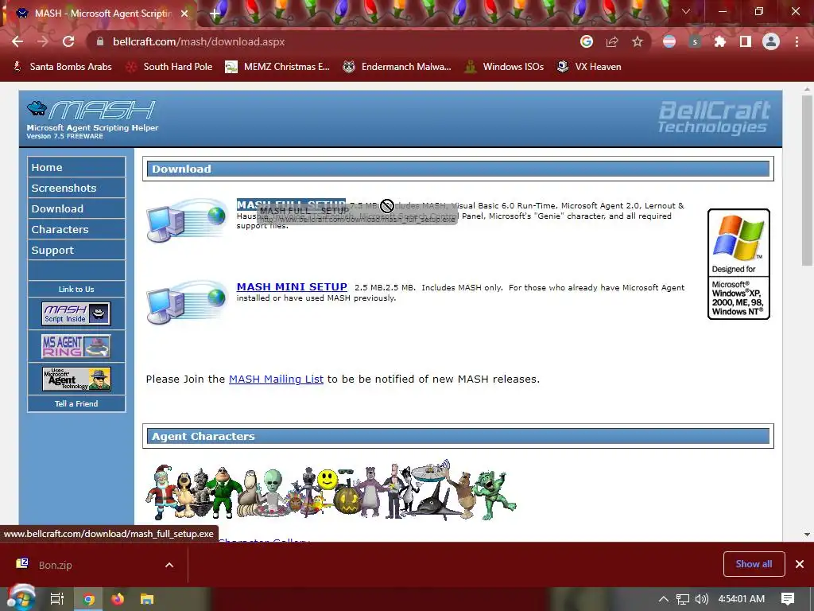Click the Uses Microsoft Agent Technology badge

76,379
